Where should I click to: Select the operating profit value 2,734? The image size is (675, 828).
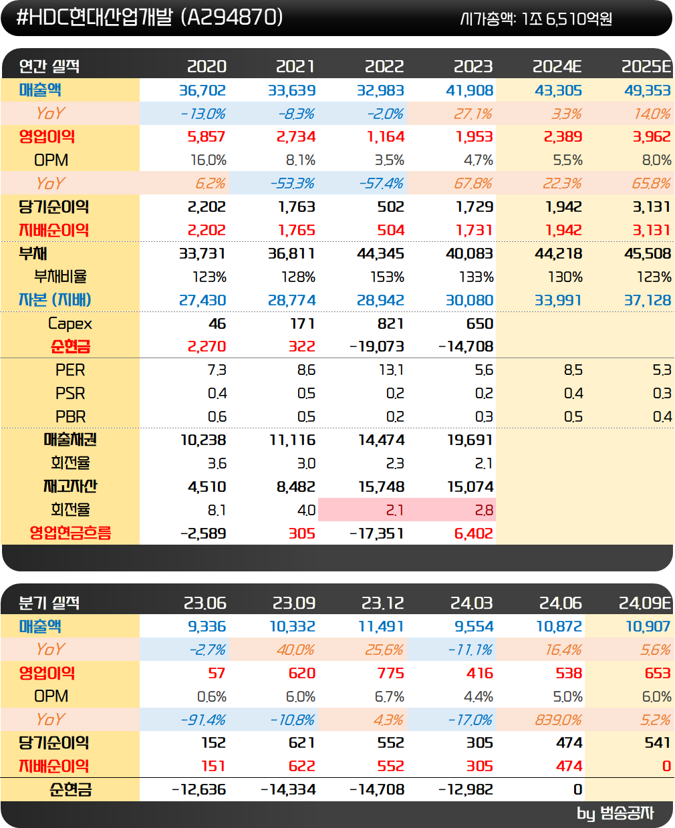(295, 136)
